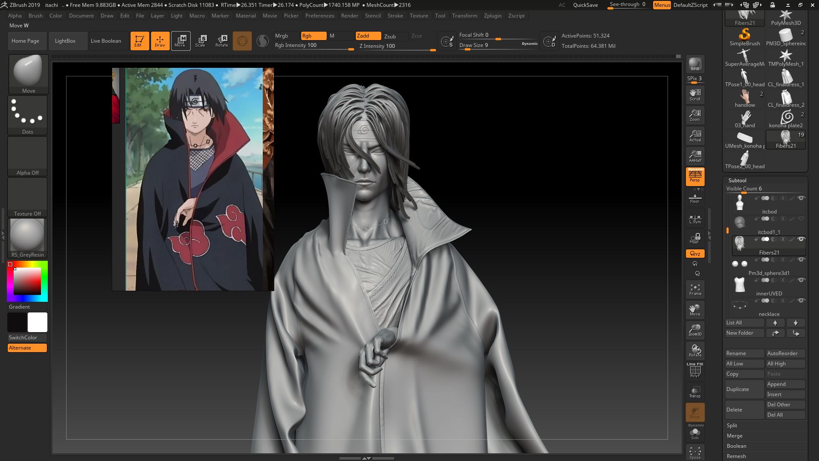
Task: Move subtool up with the up arrow
Action: 775,323
